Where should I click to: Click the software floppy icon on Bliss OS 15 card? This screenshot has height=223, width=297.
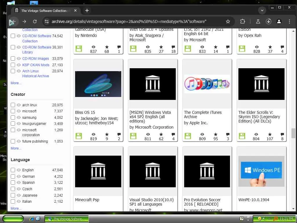tap(79, 136)
